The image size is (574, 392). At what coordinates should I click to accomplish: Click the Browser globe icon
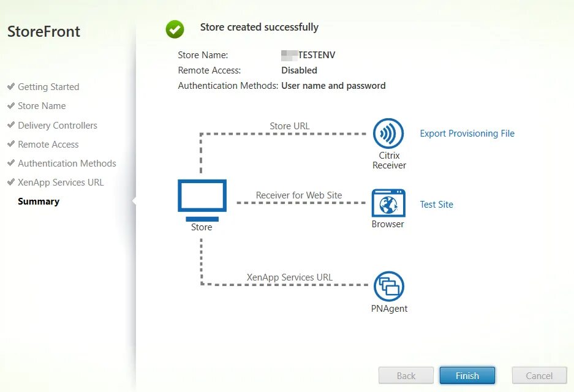click(388, 203)
